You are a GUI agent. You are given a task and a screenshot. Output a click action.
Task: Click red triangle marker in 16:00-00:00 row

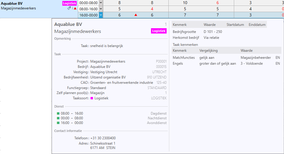tap(136, 15)
